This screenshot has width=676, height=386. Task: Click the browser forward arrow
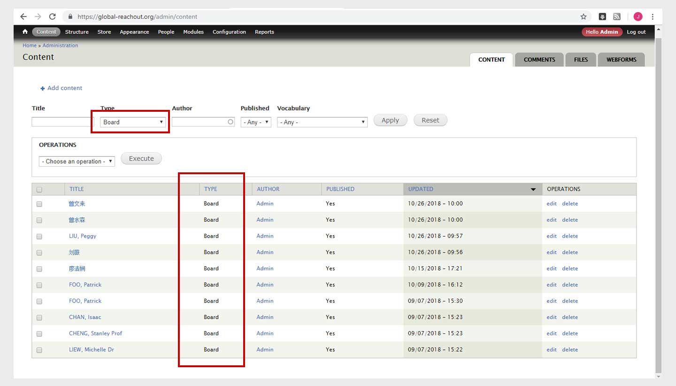click(x=38, y=16)
